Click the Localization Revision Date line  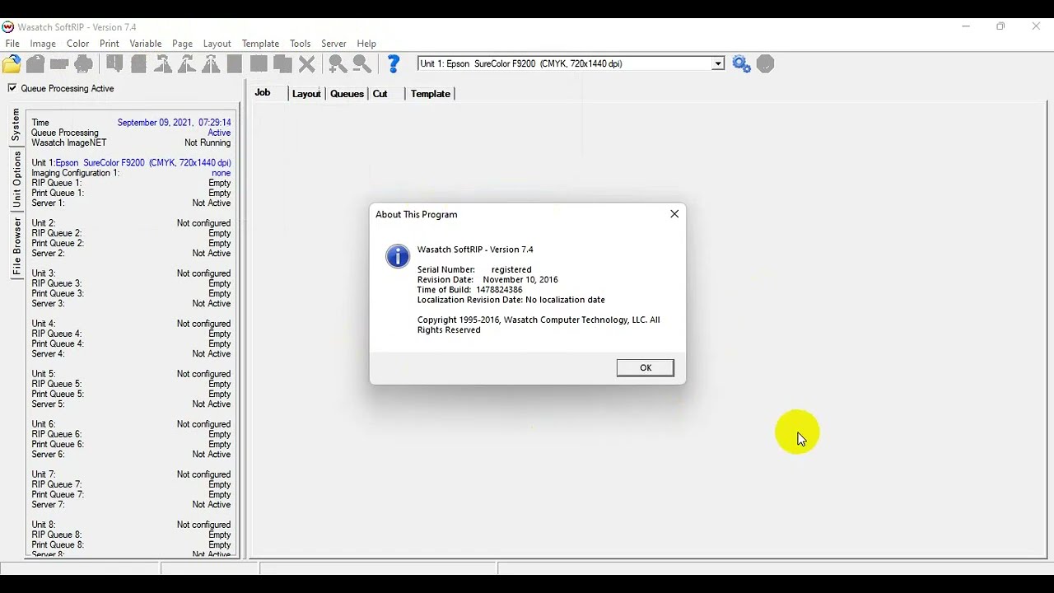click(511, 300)
